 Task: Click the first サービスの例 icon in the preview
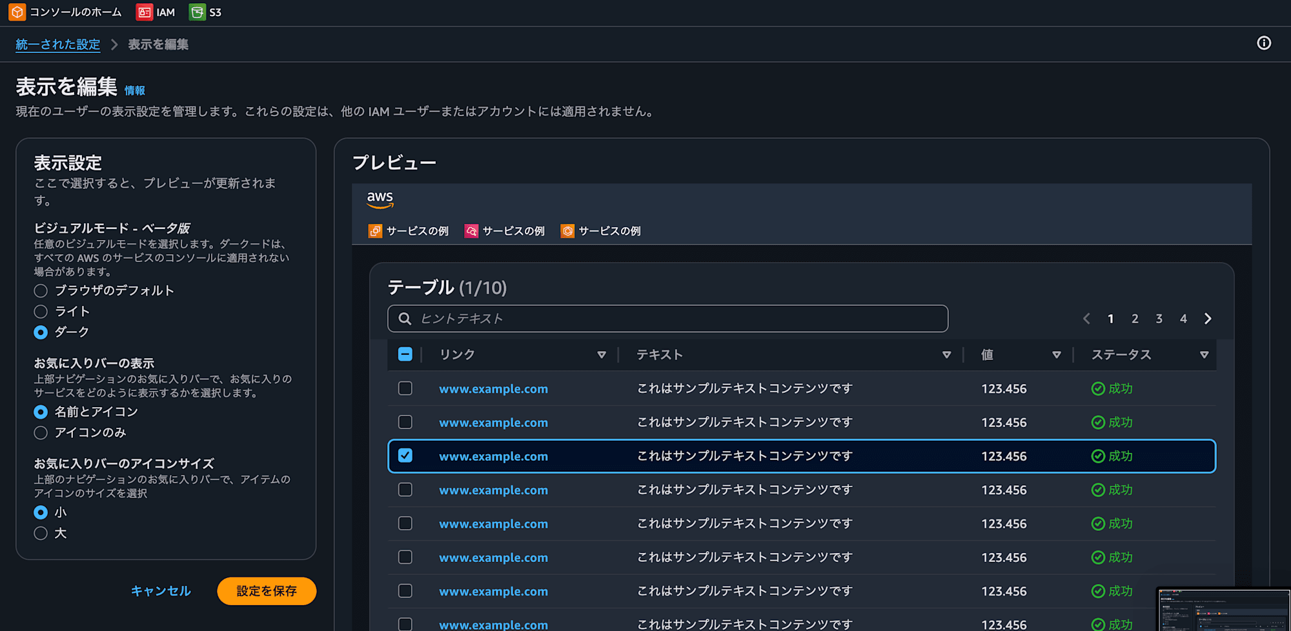click(x=375, y=230)
